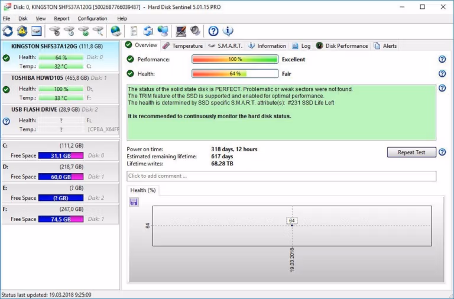Image resolution: width=454 pixels, height=299 pixels.
Task: Click the disk with magnifying glass icon
Action: pos(98,31)
